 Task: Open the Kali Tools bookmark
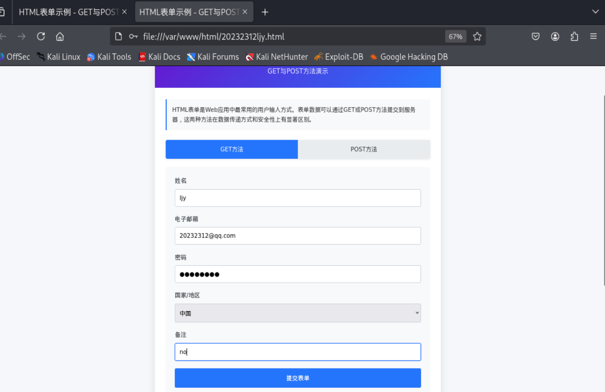[x=109, y=57]
